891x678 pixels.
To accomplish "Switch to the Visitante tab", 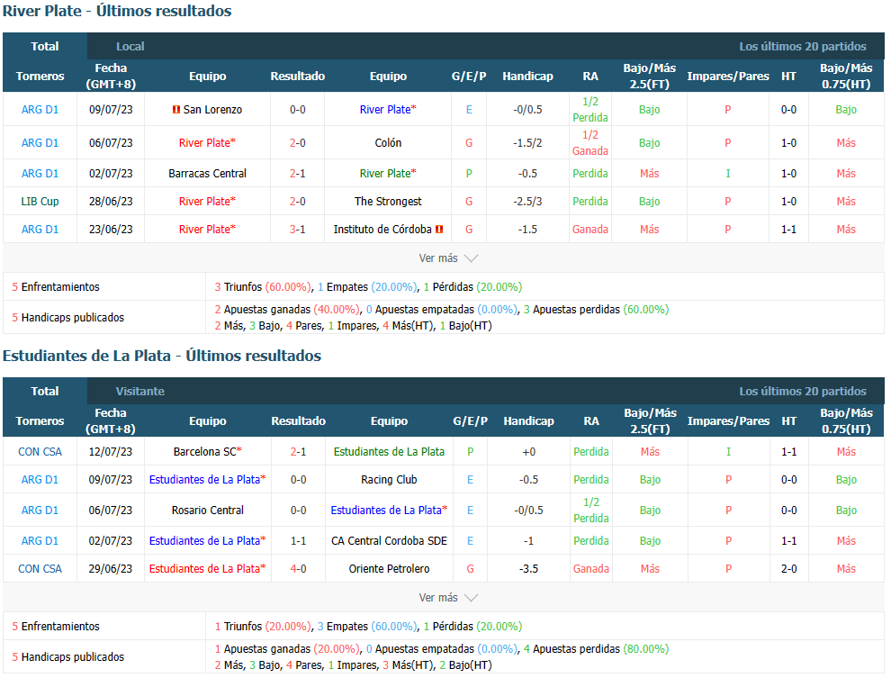I will tap(140, 392).
